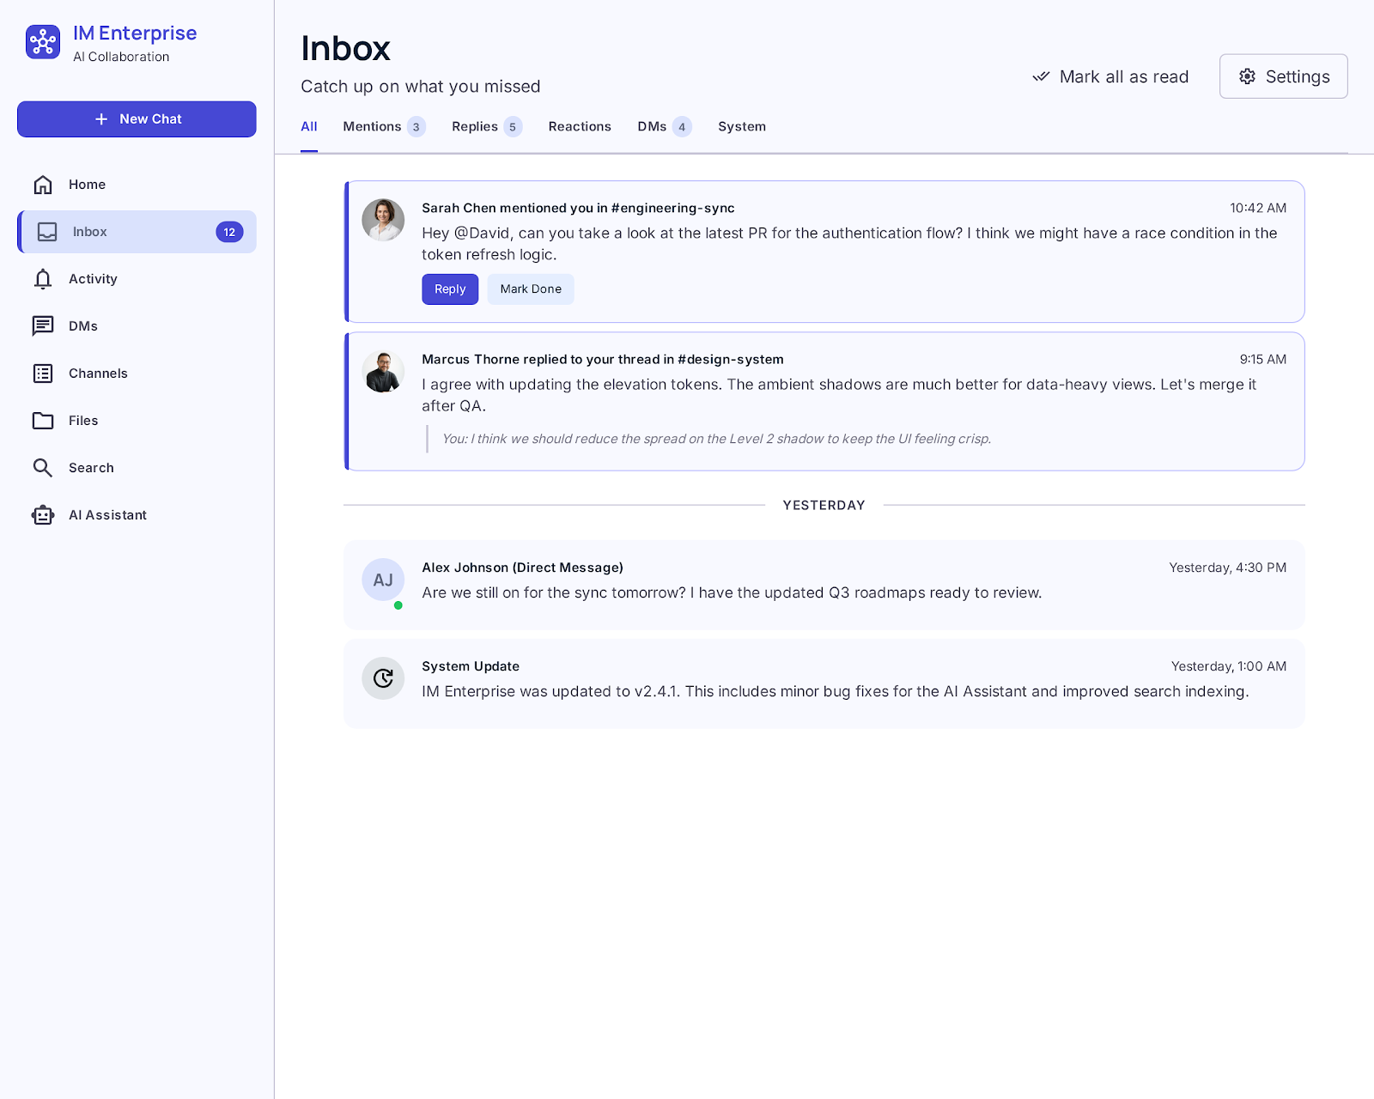This screenshot has width=1374, height=1099.
Task: Click the double-check Mark all as read icon
Action: [x=1041, y=76]
